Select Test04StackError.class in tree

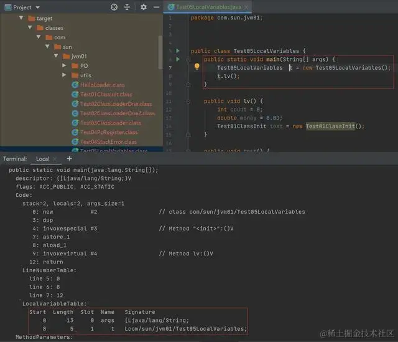point(108,141)
